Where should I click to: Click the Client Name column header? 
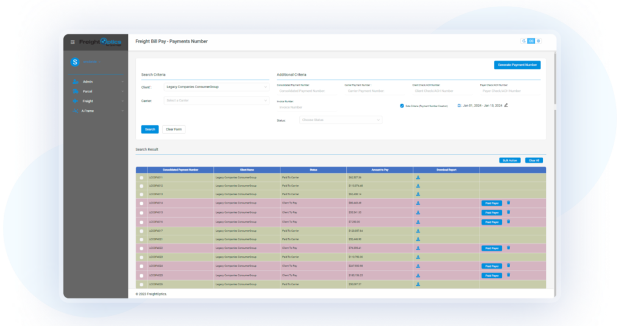pyautogui.click(x=247, y=170)
